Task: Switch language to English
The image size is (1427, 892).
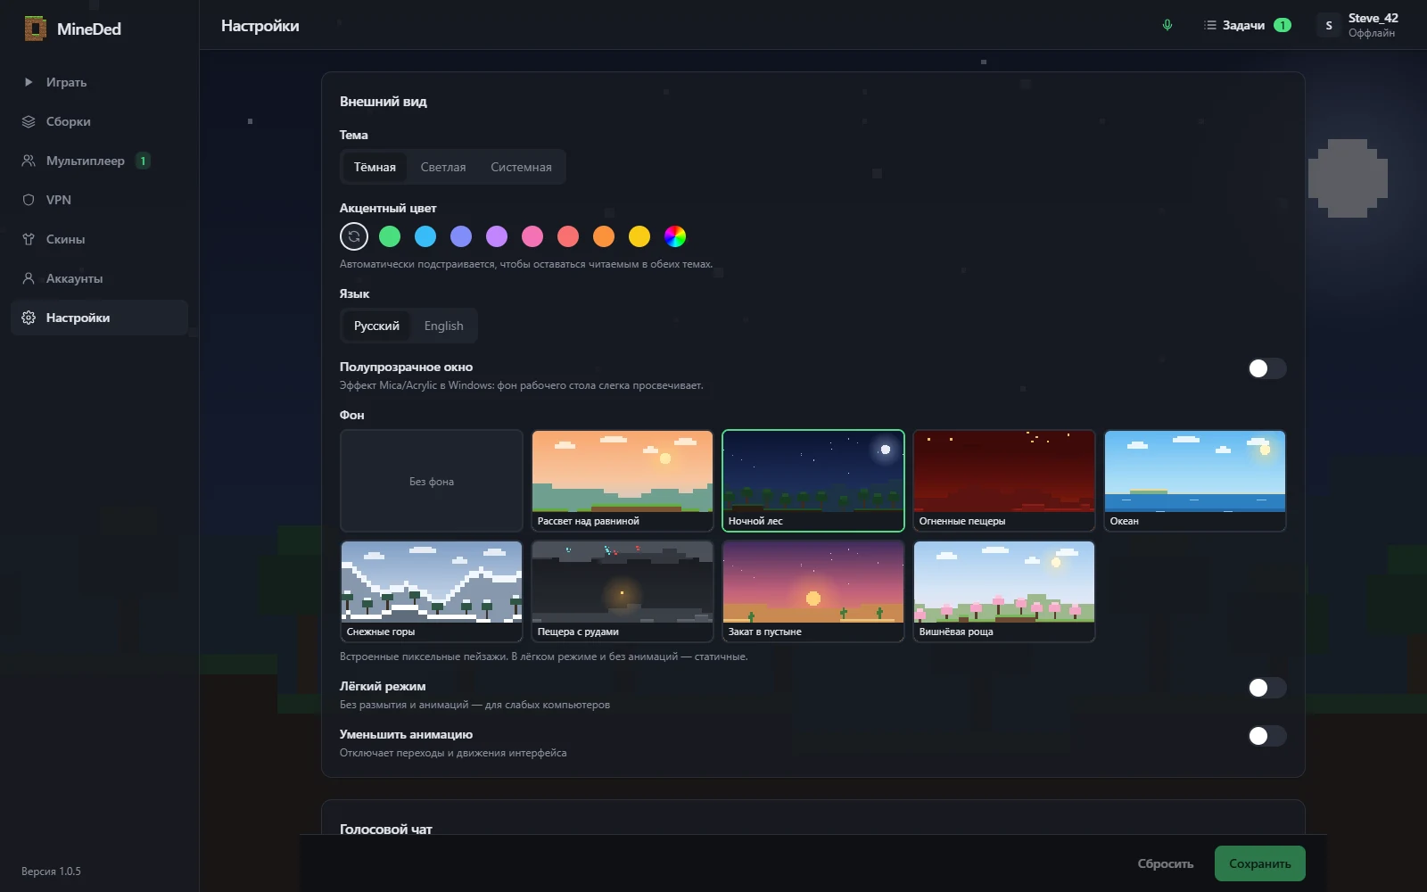Action: coord(443,326)
